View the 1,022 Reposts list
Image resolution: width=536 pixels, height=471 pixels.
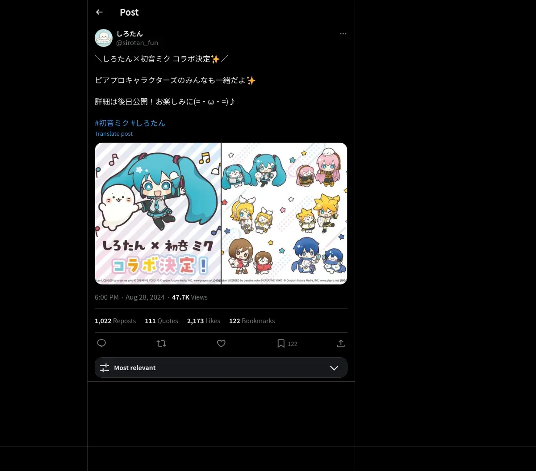pos(115,321)
